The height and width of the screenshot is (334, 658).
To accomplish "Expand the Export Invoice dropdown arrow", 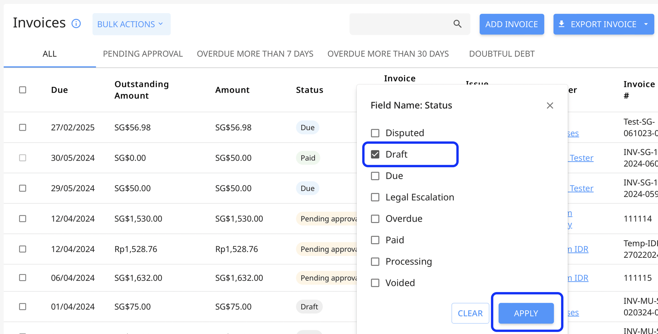I will [646, 24].
